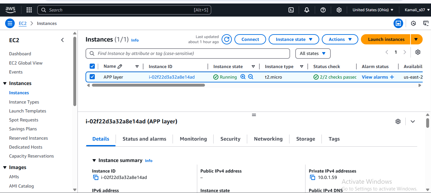Viewport: 431px width, 193px height.
Task: Open Dashboard in the sidebar
Action: 20,54
